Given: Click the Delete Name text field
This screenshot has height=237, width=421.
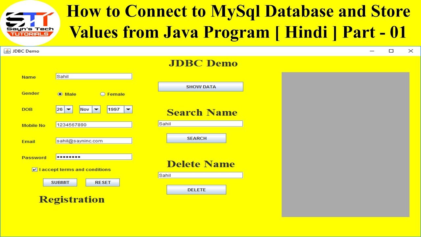Looking at the screenshot, I should click(x=201, y=175).
